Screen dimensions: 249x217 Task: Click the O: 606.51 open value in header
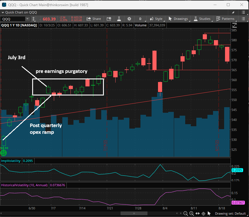coord(64,25)
